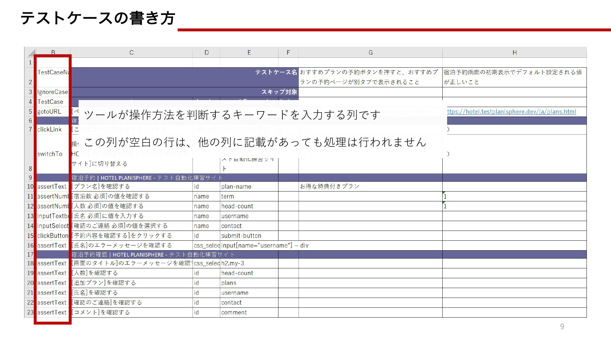
Task: Click the TestCaseNa cell in row 2
Action: 53,77
